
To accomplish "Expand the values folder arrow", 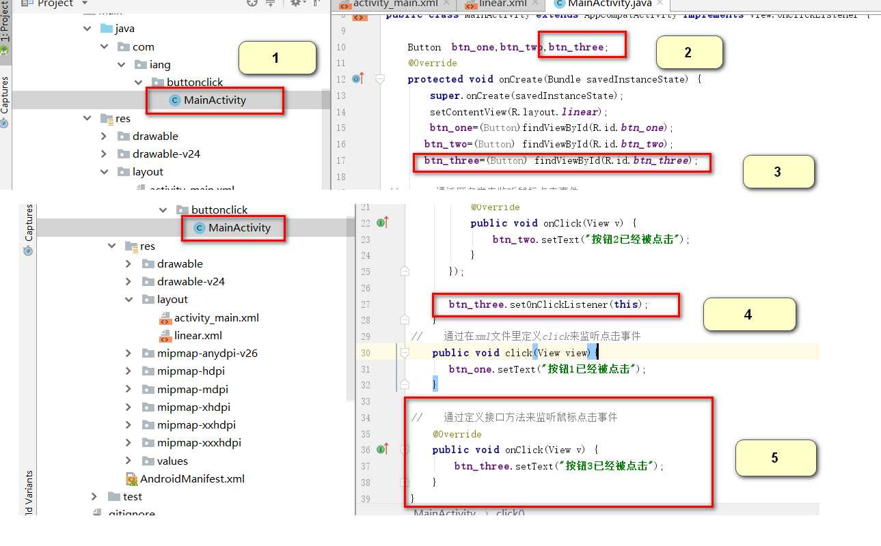I will [x=128, y=461].
